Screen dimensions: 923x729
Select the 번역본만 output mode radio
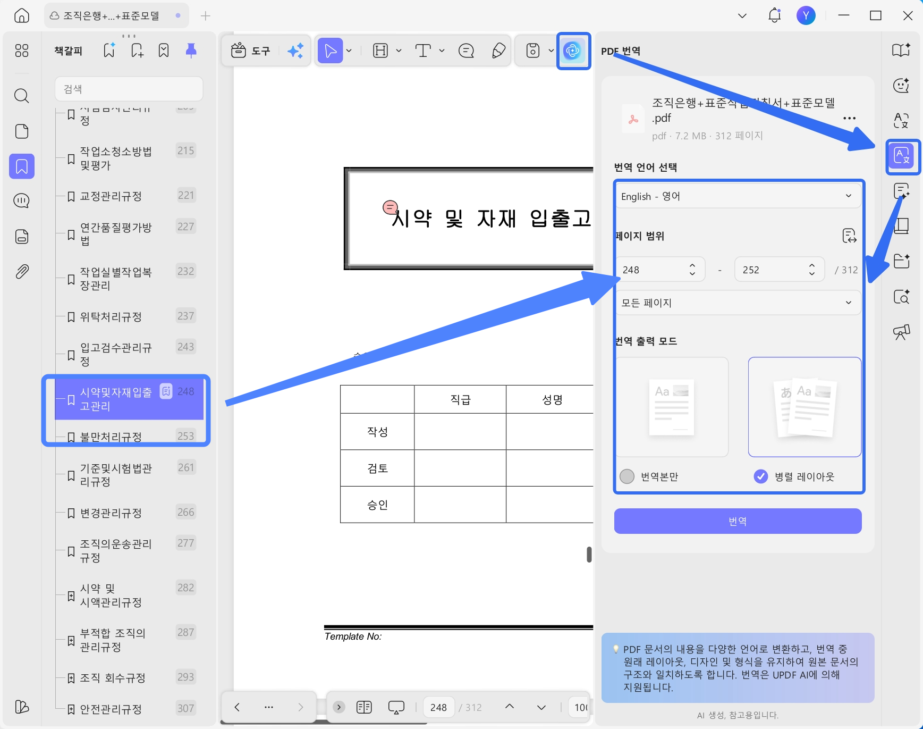[627, 476]
